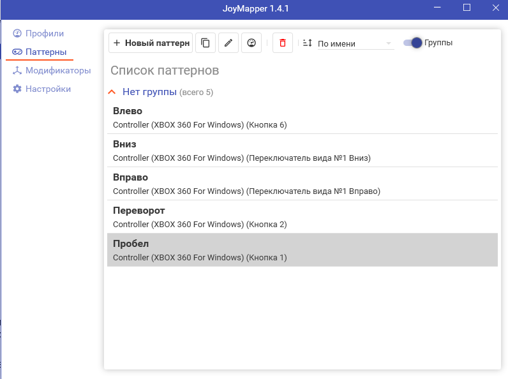This screenshot has height=379, width=508.
Task: Toggle the Группы switch off
Action: (413, 43)
